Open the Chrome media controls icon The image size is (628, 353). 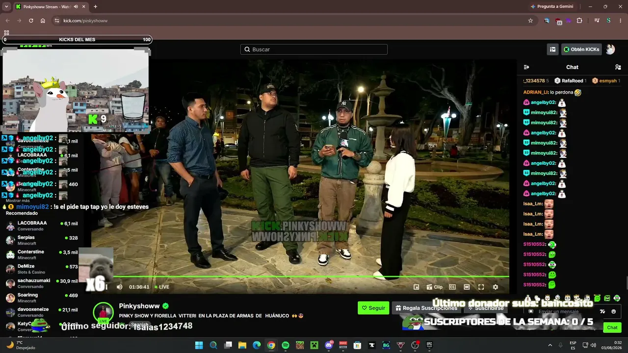(597, 21)
